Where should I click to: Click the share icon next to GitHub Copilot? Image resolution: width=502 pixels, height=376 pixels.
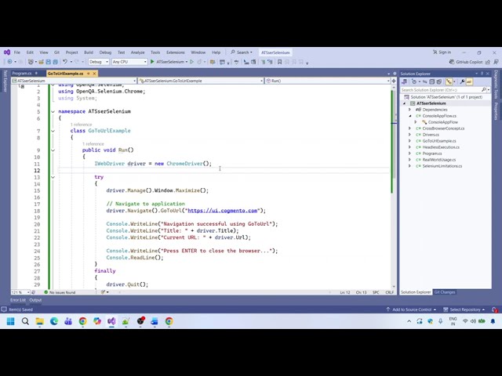[x=488, y=62]
